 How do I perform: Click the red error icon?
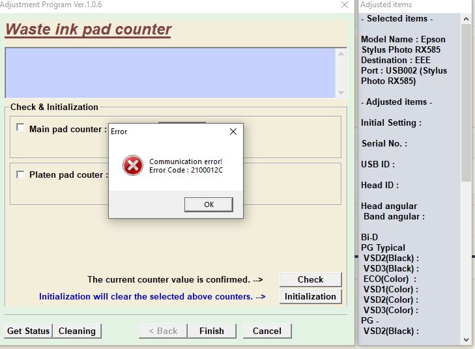tap(132, 165)
